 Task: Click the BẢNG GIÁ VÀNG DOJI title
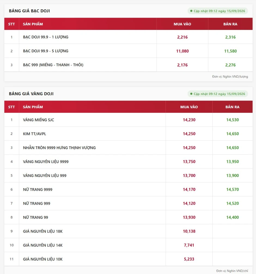31,94
